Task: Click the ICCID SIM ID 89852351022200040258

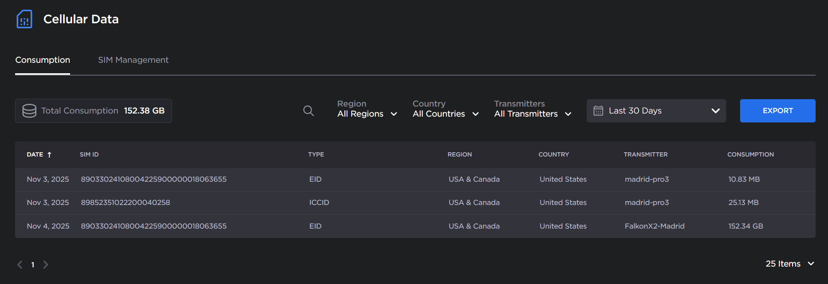Action: (x=125, y=203)
